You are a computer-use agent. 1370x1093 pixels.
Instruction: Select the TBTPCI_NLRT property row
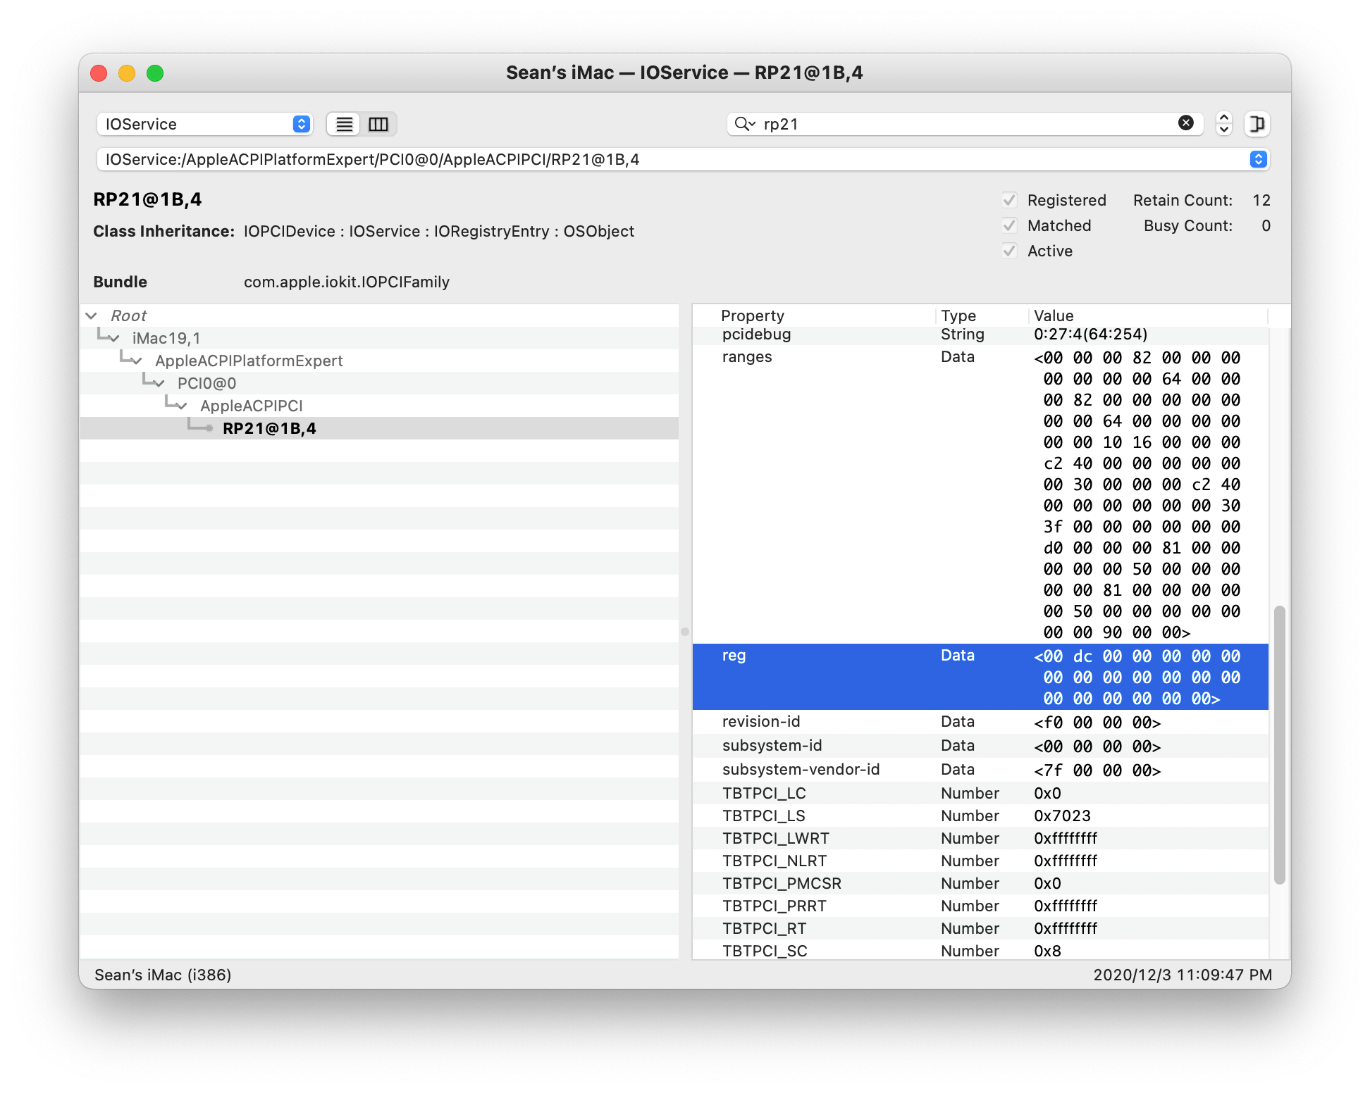coord(980,861)
